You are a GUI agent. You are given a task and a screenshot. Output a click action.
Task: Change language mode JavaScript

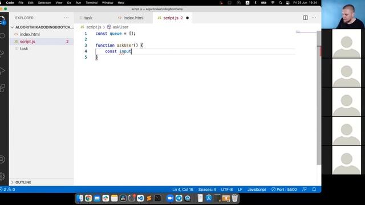point(257,190)
